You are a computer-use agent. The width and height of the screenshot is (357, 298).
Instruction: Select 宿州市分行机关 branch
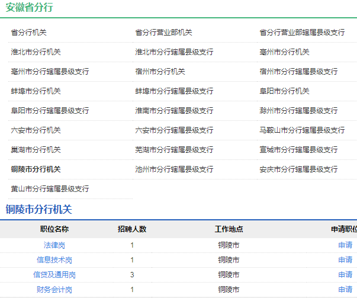(x=160, y=72)
